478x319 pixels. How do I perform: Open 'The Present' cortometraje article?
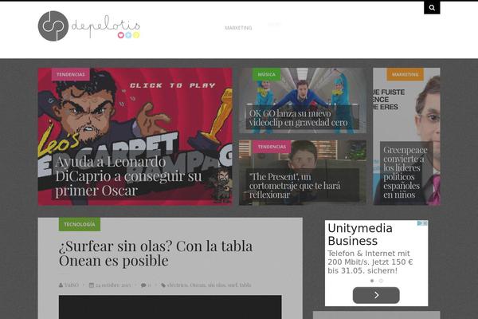295,186
